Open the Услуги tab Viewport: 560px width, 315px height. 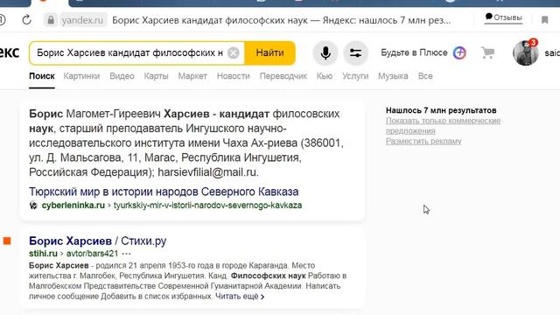pos(355,76)
